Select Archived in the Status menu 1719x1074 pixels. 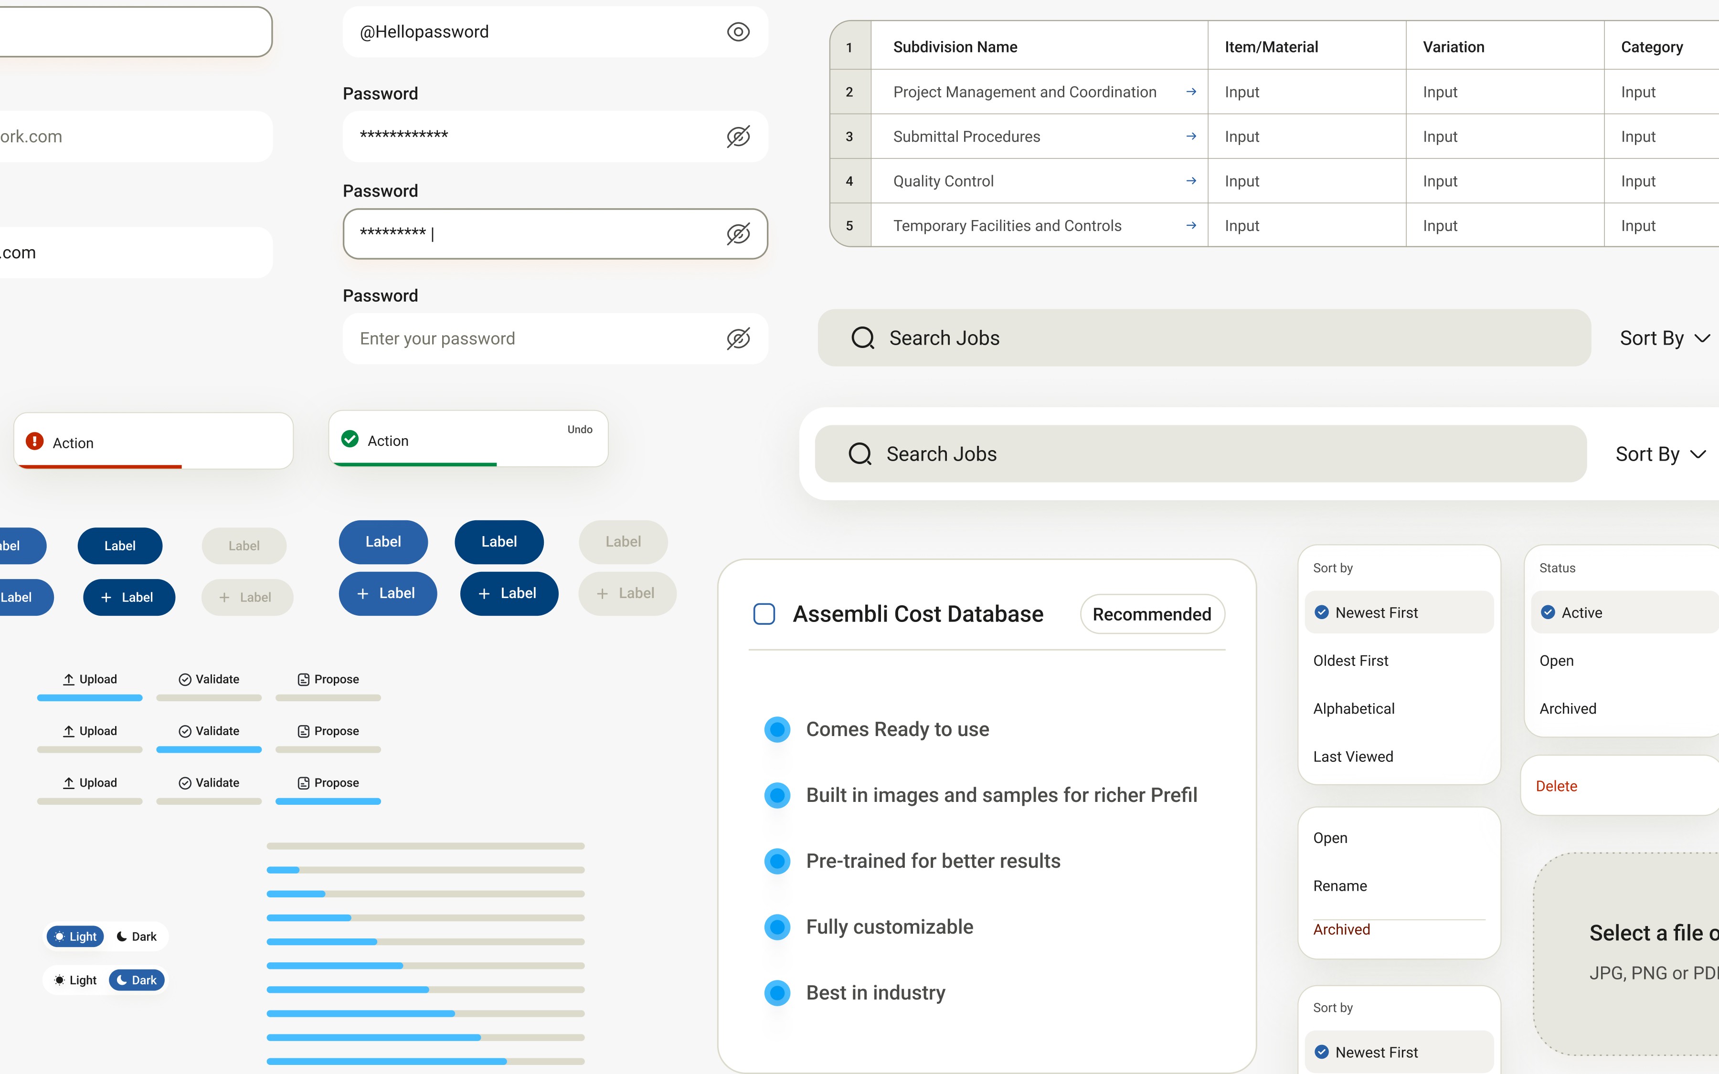click(1567, 709)
